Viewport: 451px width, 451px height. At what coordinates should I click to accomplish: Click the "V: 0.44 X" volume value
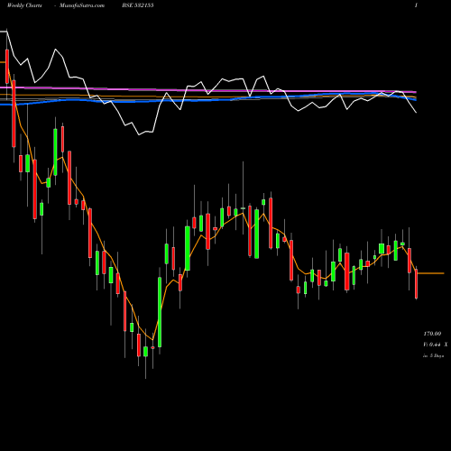click(436, 345)
